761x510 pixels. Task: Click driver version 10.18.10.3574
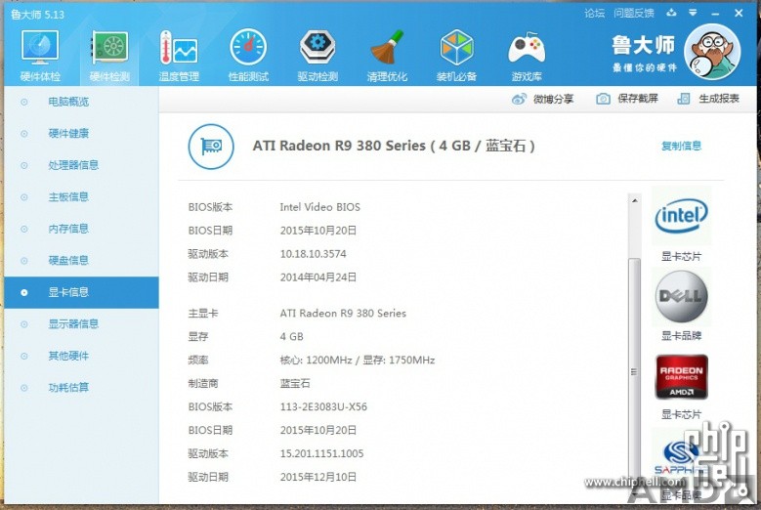pyautogui.click(x=313, y=254)
